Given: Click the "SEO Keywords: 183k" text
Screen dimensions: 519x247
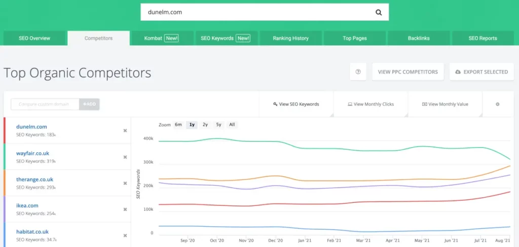Looking at the screenshot, I should click(36, 135).
